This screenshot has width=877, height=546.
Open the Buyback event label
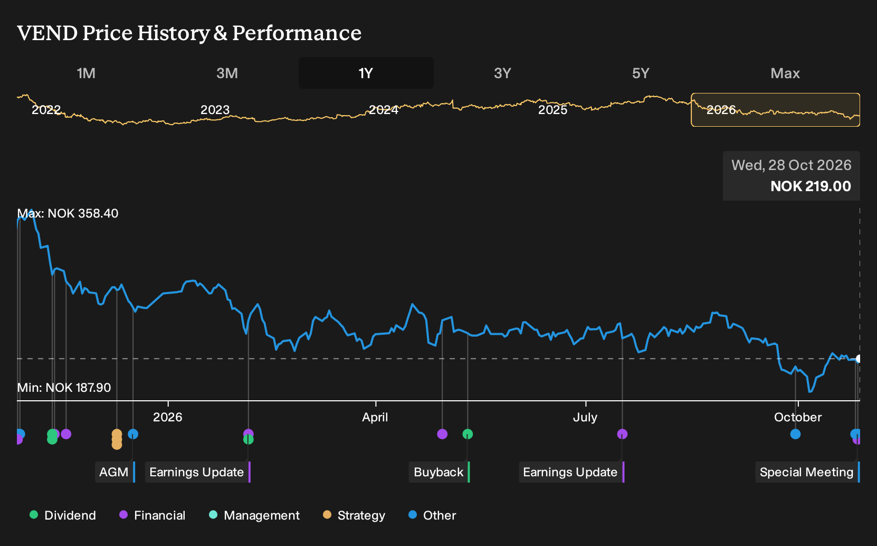coord(439,472)
